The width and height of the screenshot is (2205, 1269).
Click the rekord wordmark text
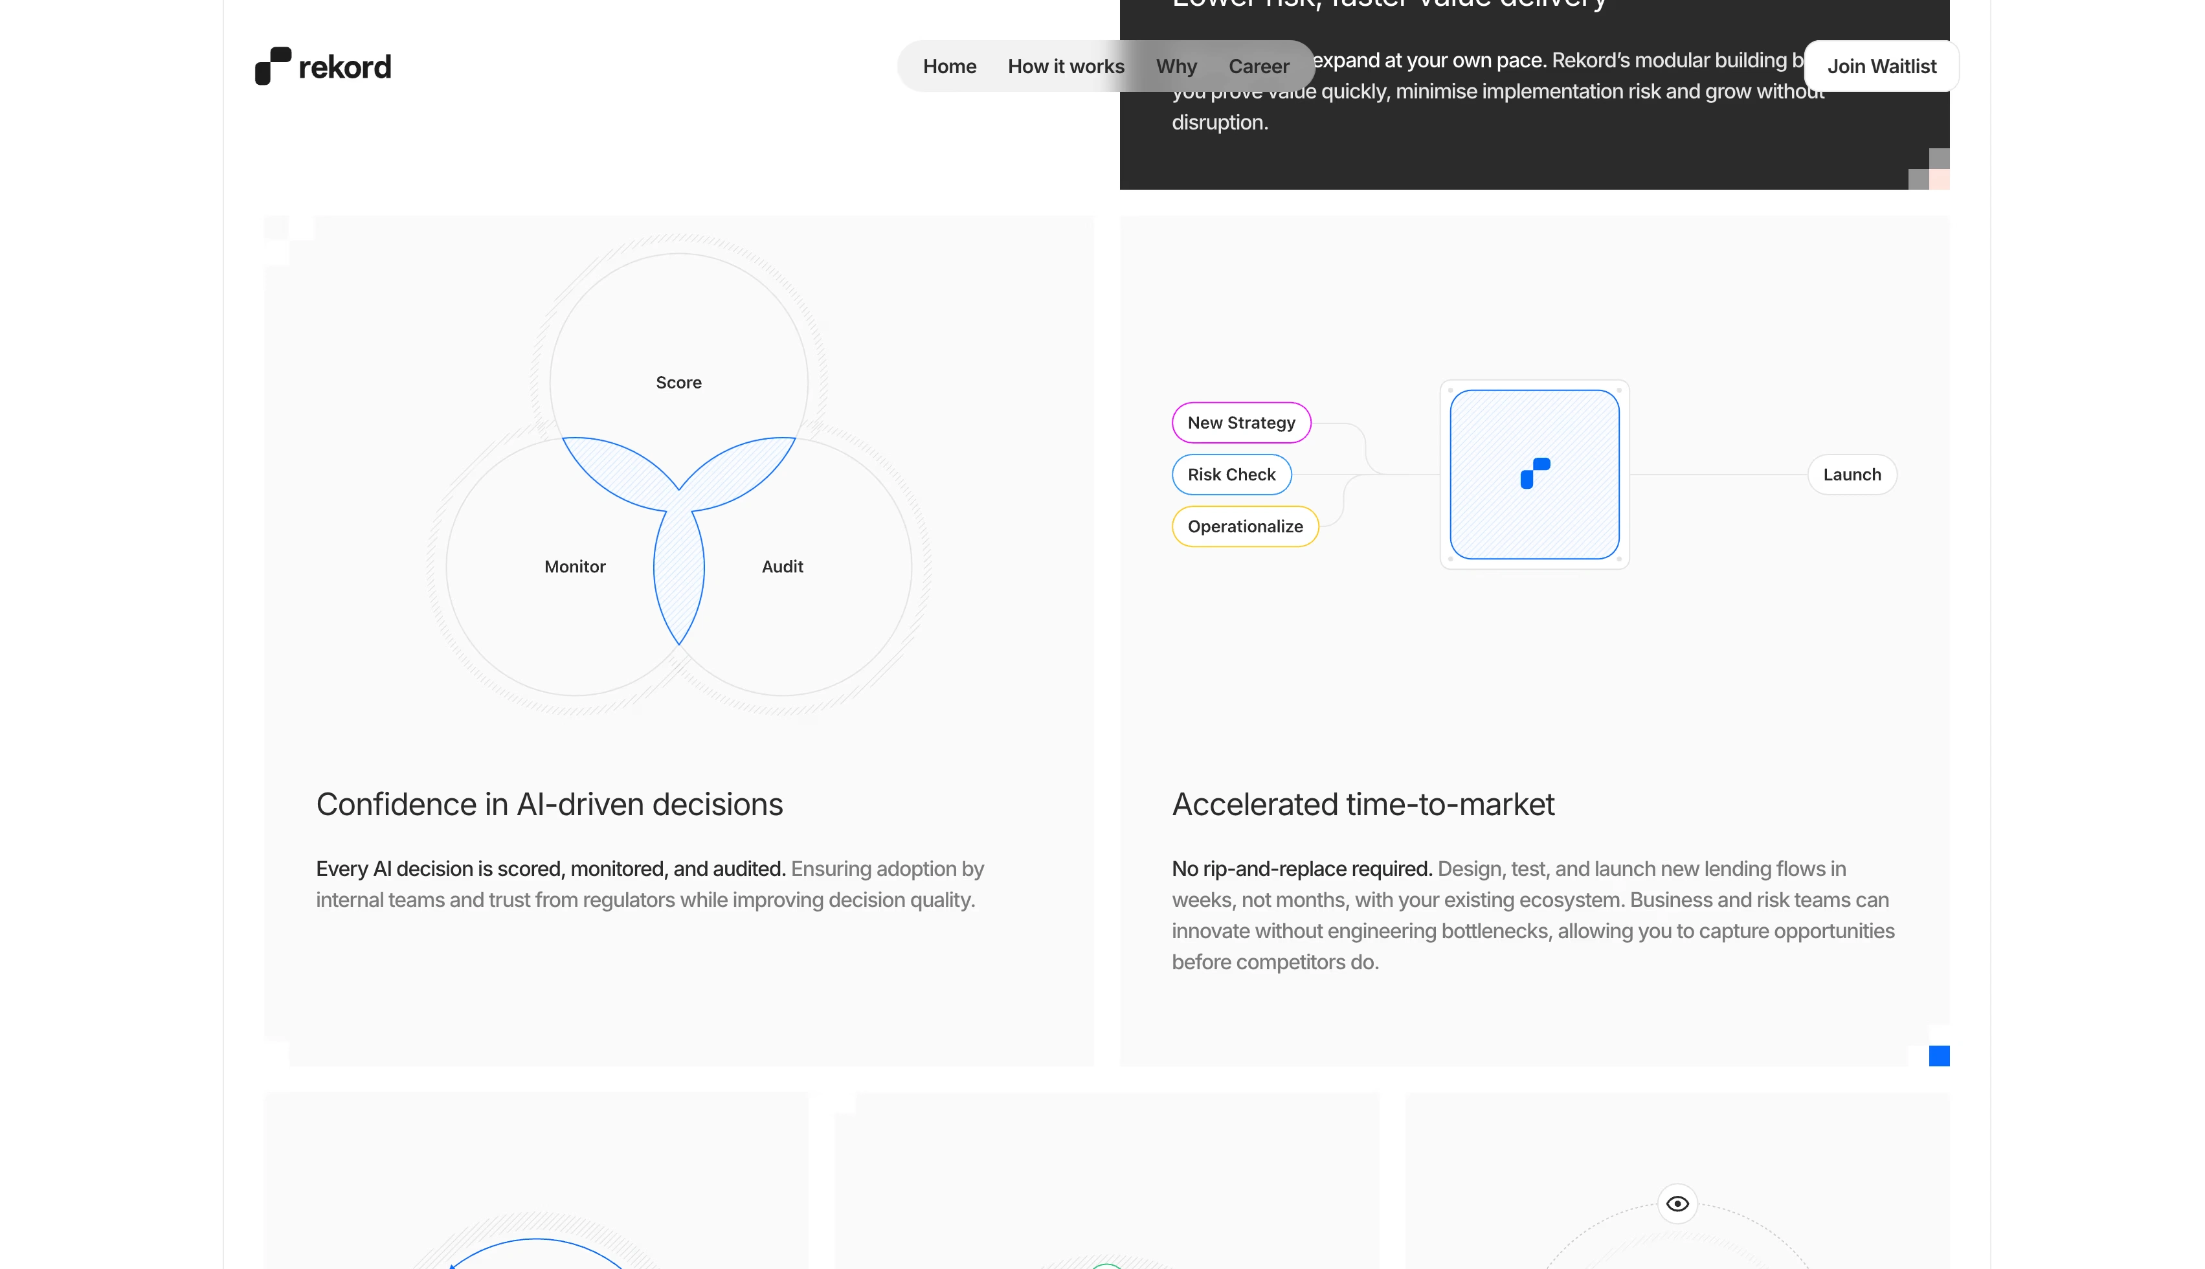point(345,67)
